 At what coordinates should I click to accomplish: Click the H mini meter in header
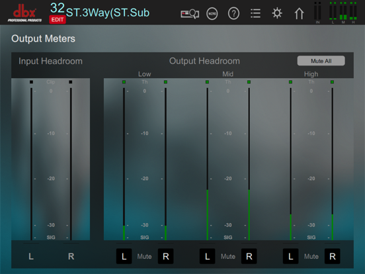[353, 13]
